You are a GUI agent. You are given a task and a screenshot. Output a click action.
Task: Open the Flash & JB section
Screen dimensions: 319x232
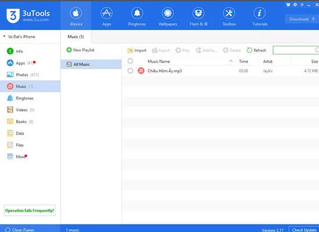pyautogui.click(x=198, y=16)
